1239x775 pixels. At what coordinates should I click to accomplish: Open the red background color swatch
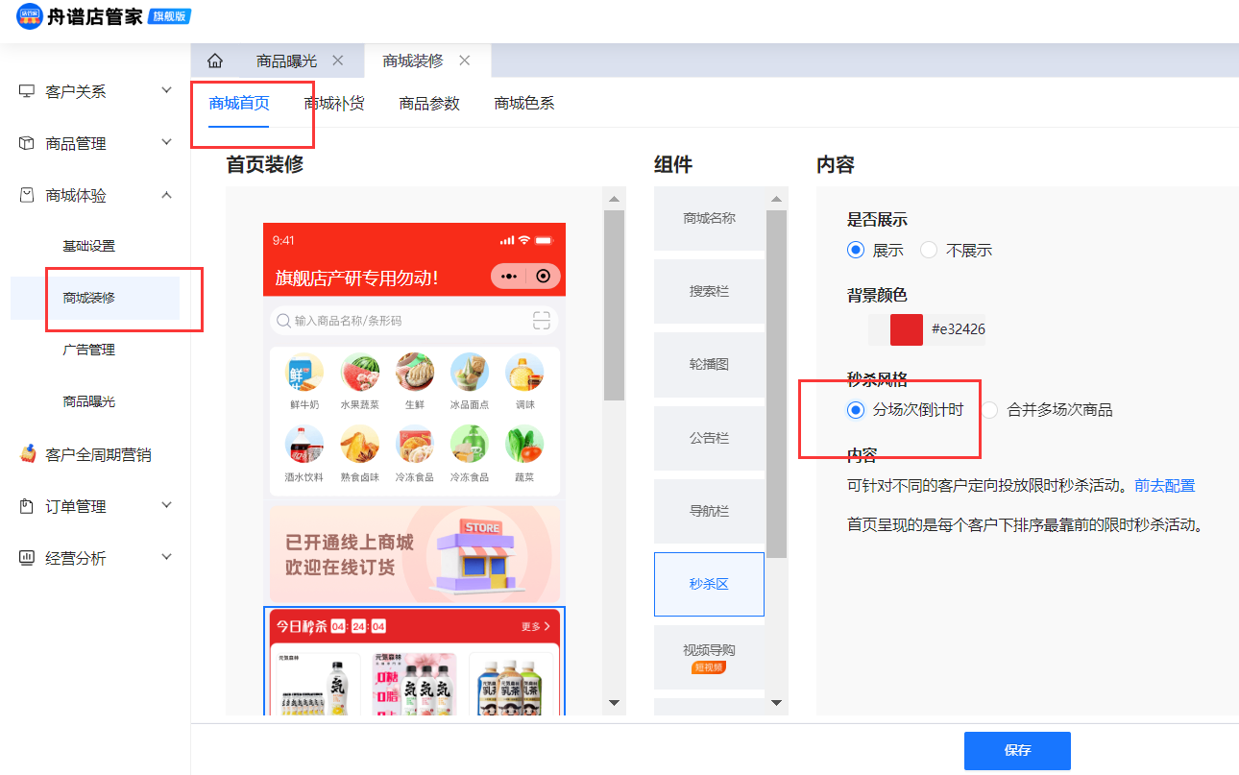tap(906, 329)
